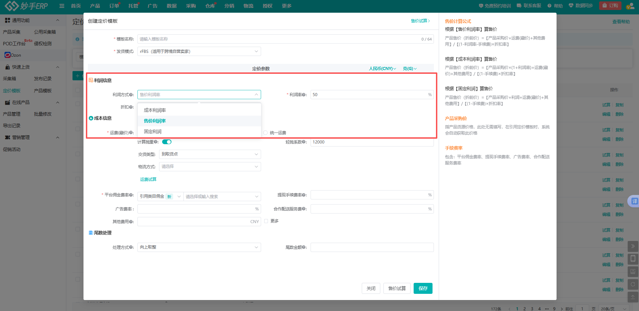This screenshot has width=639, height=311.
Task: Click the Ozon platform logo
Action: (x=8, y=55)
